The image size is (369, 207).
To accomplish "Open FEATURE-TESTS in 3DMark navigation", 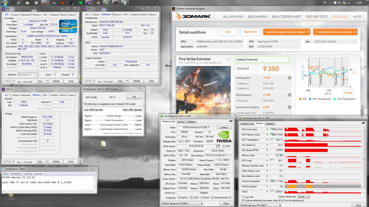I will pyautogui.click(x=316, y=17).
